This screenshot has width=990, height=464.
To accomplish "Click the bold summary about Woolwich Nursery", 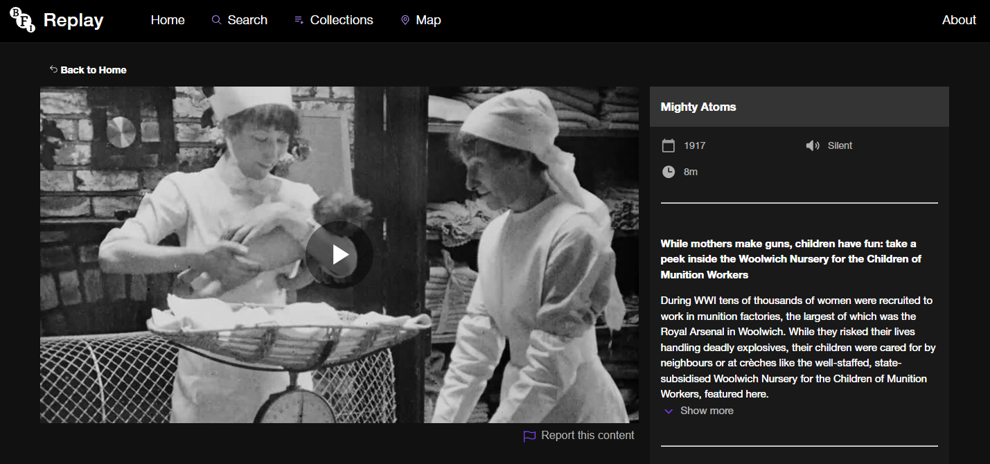I will pos(791,259).
